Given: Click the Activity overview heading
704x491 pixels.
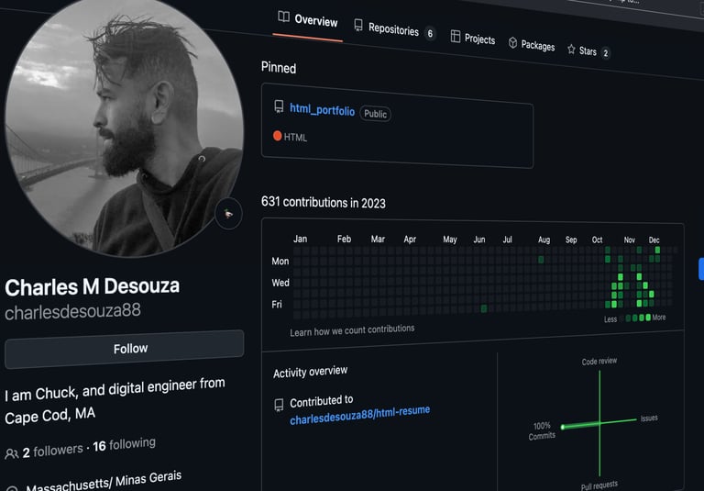Looking at the screenshot, I should tap(310, 372).
